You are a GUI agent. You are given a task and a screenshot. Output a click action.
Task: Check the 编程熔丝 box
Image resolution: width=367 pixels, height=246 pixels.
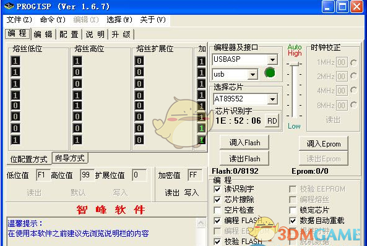pos(293,200)
